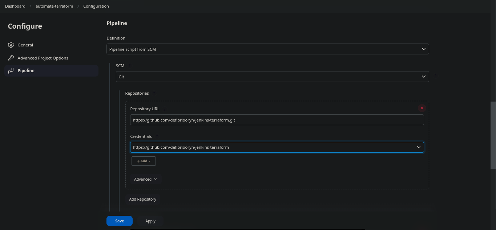Screen dimensions: 496x230
Task: Click the page's vertical scrollbar
Action: click(x=493, y=134)
